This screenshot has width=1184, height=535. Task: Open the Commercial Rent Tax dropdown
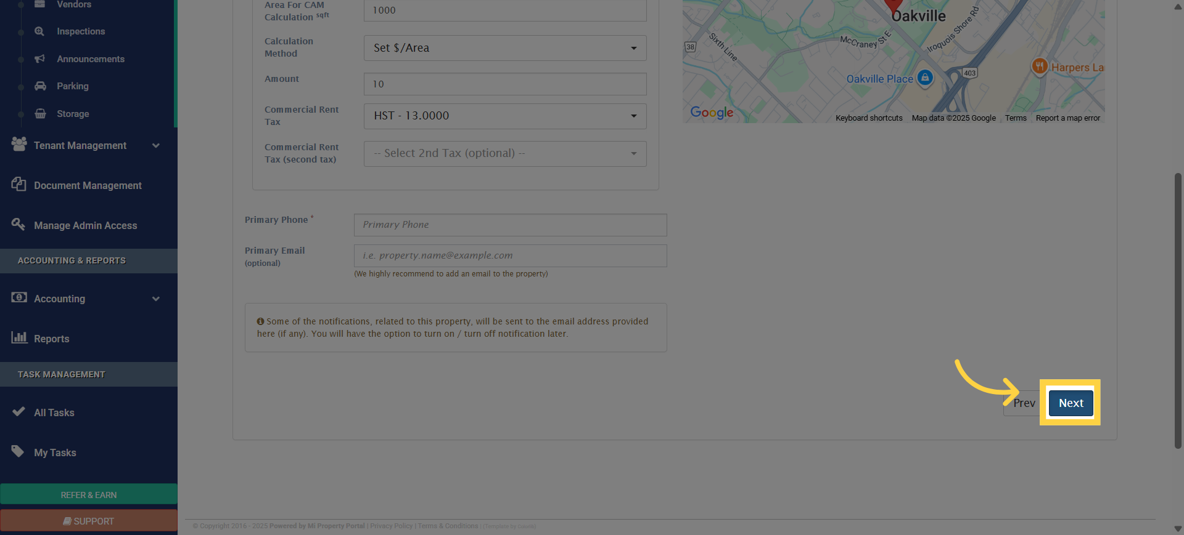coord(505,116)
